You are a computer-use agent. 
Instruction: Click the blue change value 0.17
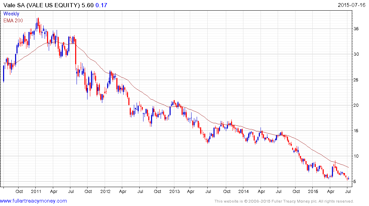[101, 5]
